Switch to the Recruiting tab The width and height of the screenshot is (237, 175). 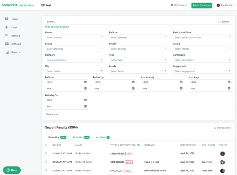[x=57, y=137]
